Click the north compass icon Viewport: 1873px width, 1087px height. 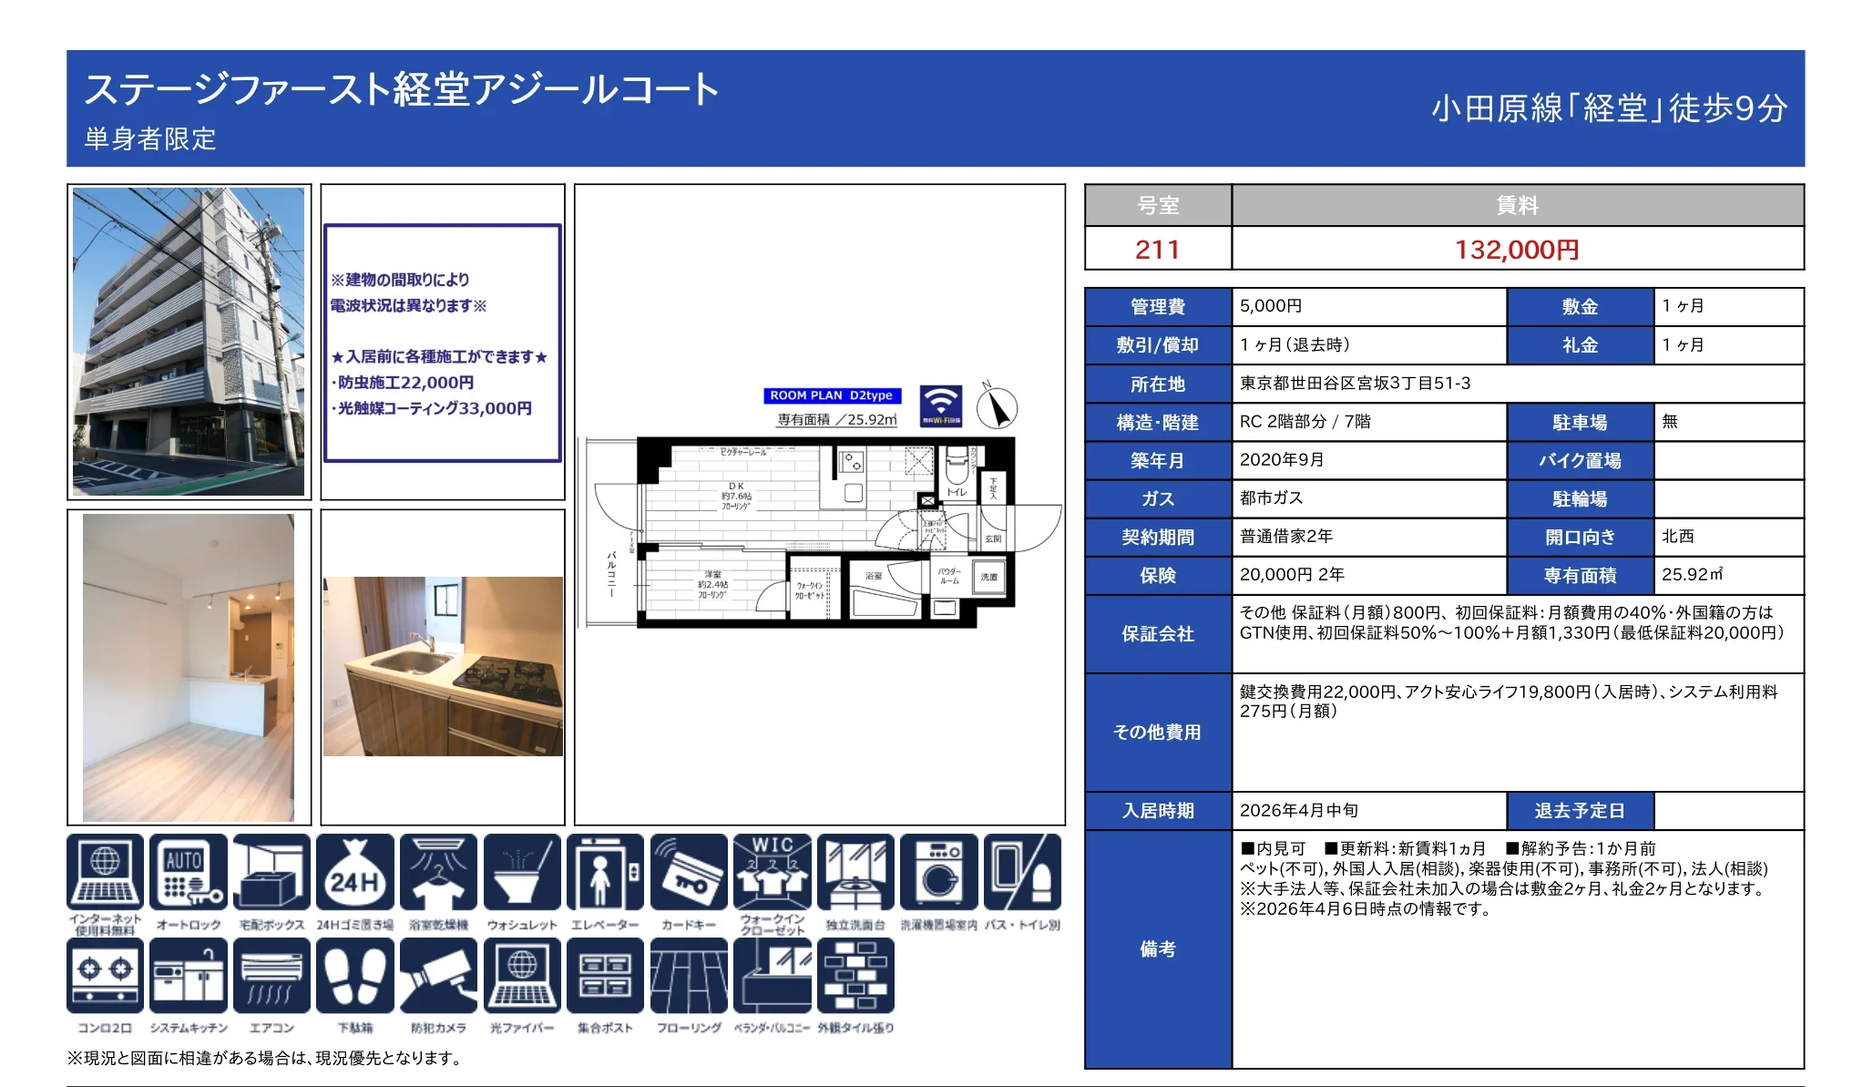(x=997, y=407)
